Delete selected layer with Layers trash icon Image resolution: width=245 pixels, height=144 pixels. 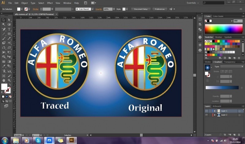(x=239, y=135)
